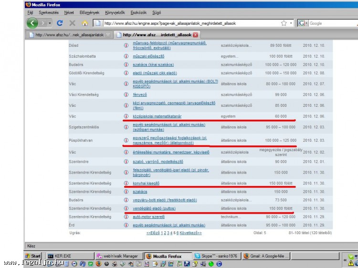Click the Stop loading X icon

point(73,23)
